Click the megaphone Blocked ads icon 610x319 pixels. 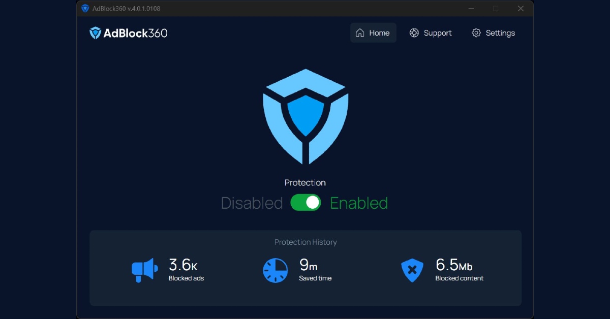pyautogui.click(x=144, y=270)
